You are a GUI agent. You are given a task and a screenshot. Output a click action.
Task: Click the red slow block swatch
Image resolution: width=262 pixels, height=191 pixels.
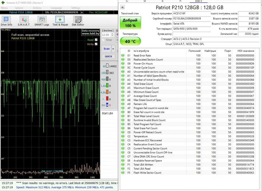coord(107,98)
